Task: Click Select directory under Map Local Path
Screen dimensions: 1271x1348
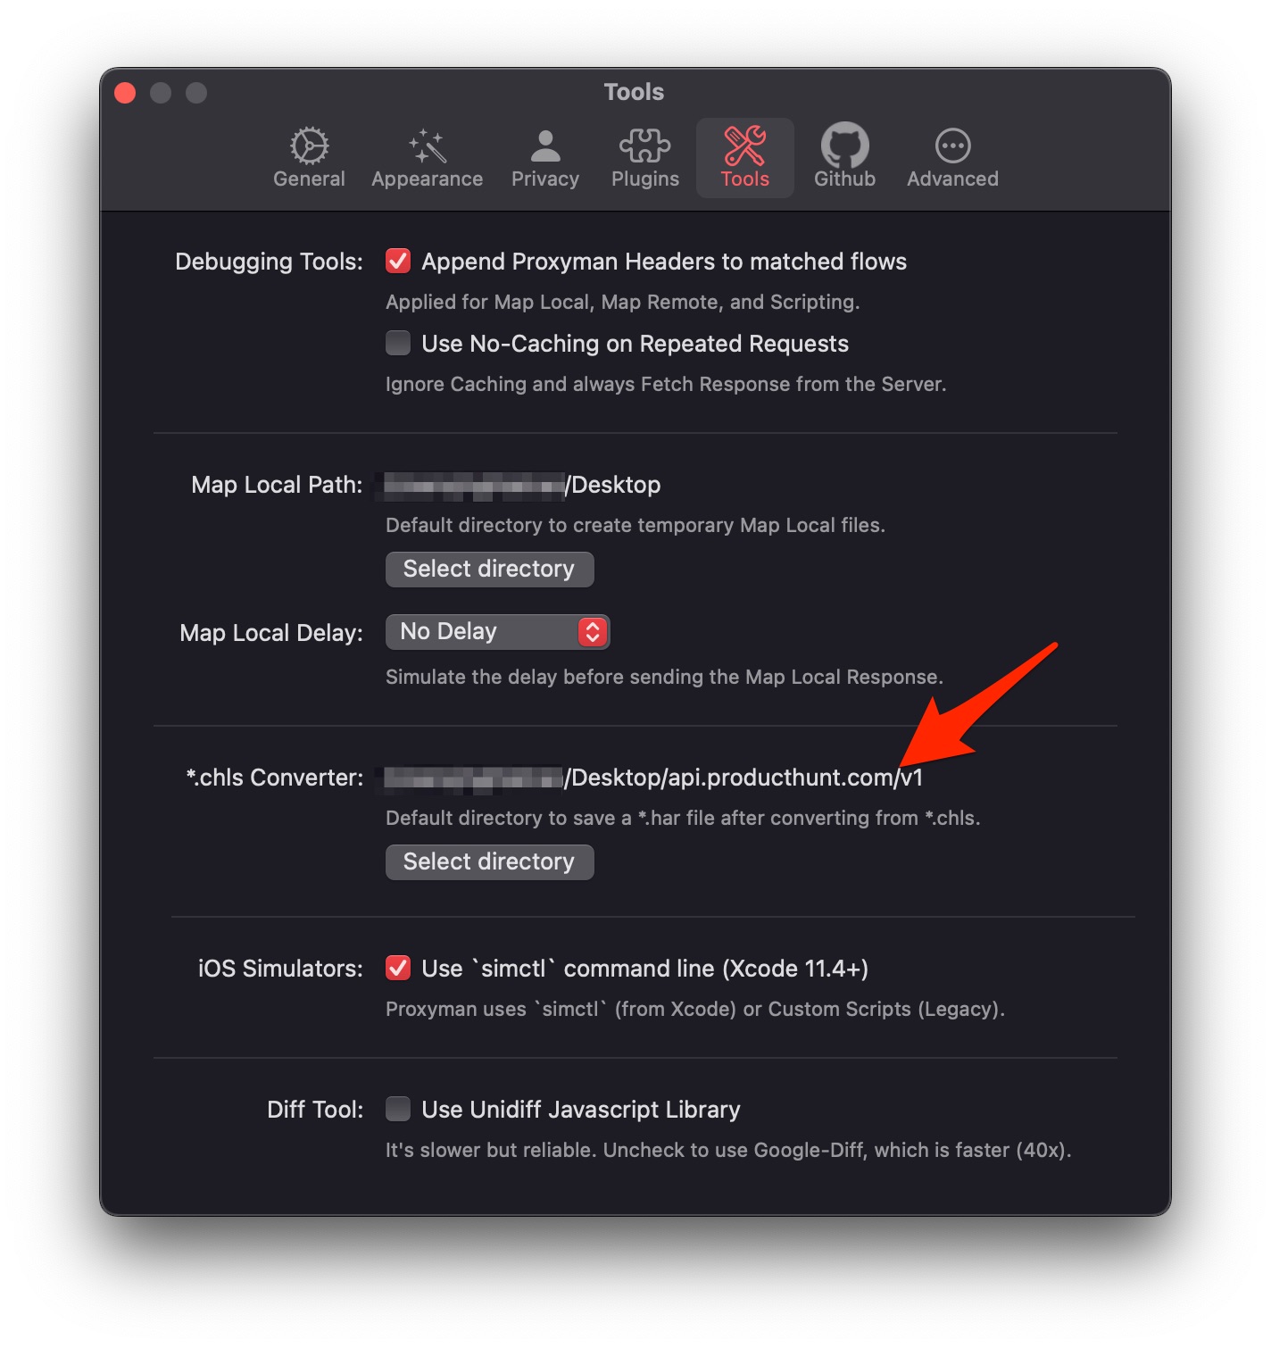Action: [x=489, y=570]
